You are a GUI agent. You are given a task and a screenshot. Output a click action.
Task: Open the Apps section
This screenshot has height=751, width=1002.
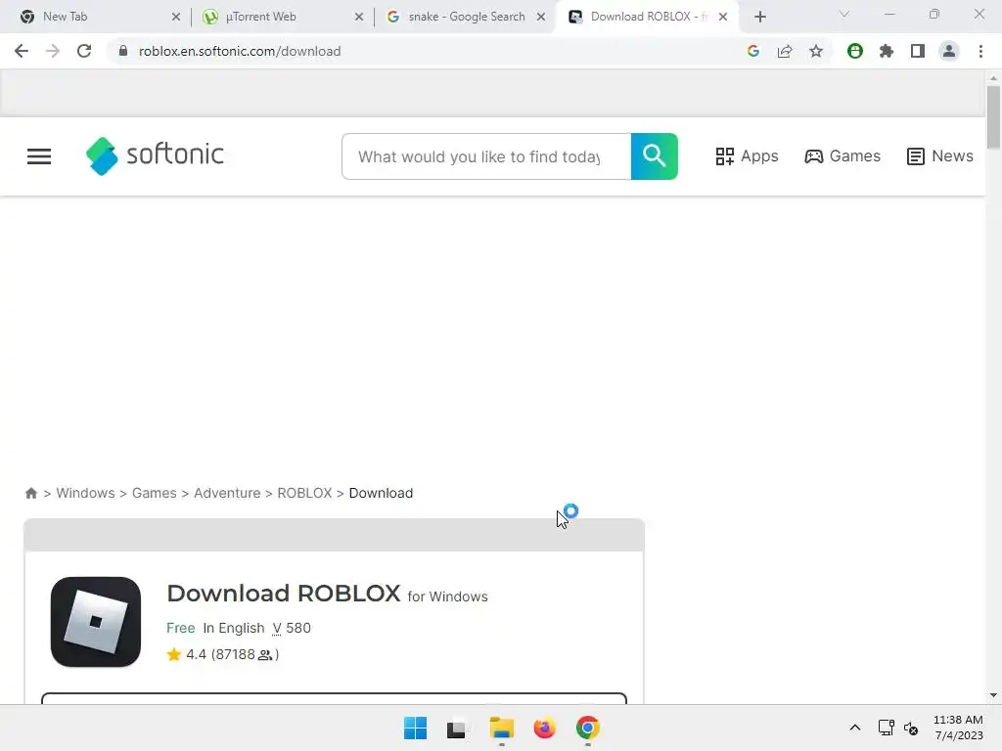point(747,156)
